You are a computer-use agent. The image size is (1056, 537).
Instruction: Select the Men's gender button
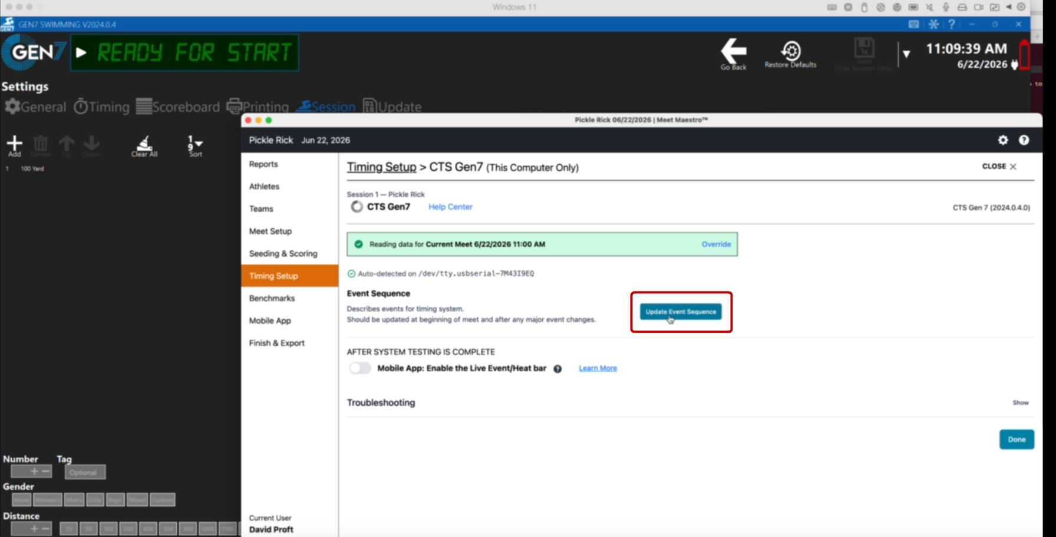pyautogui.click(x=74, y=500)
